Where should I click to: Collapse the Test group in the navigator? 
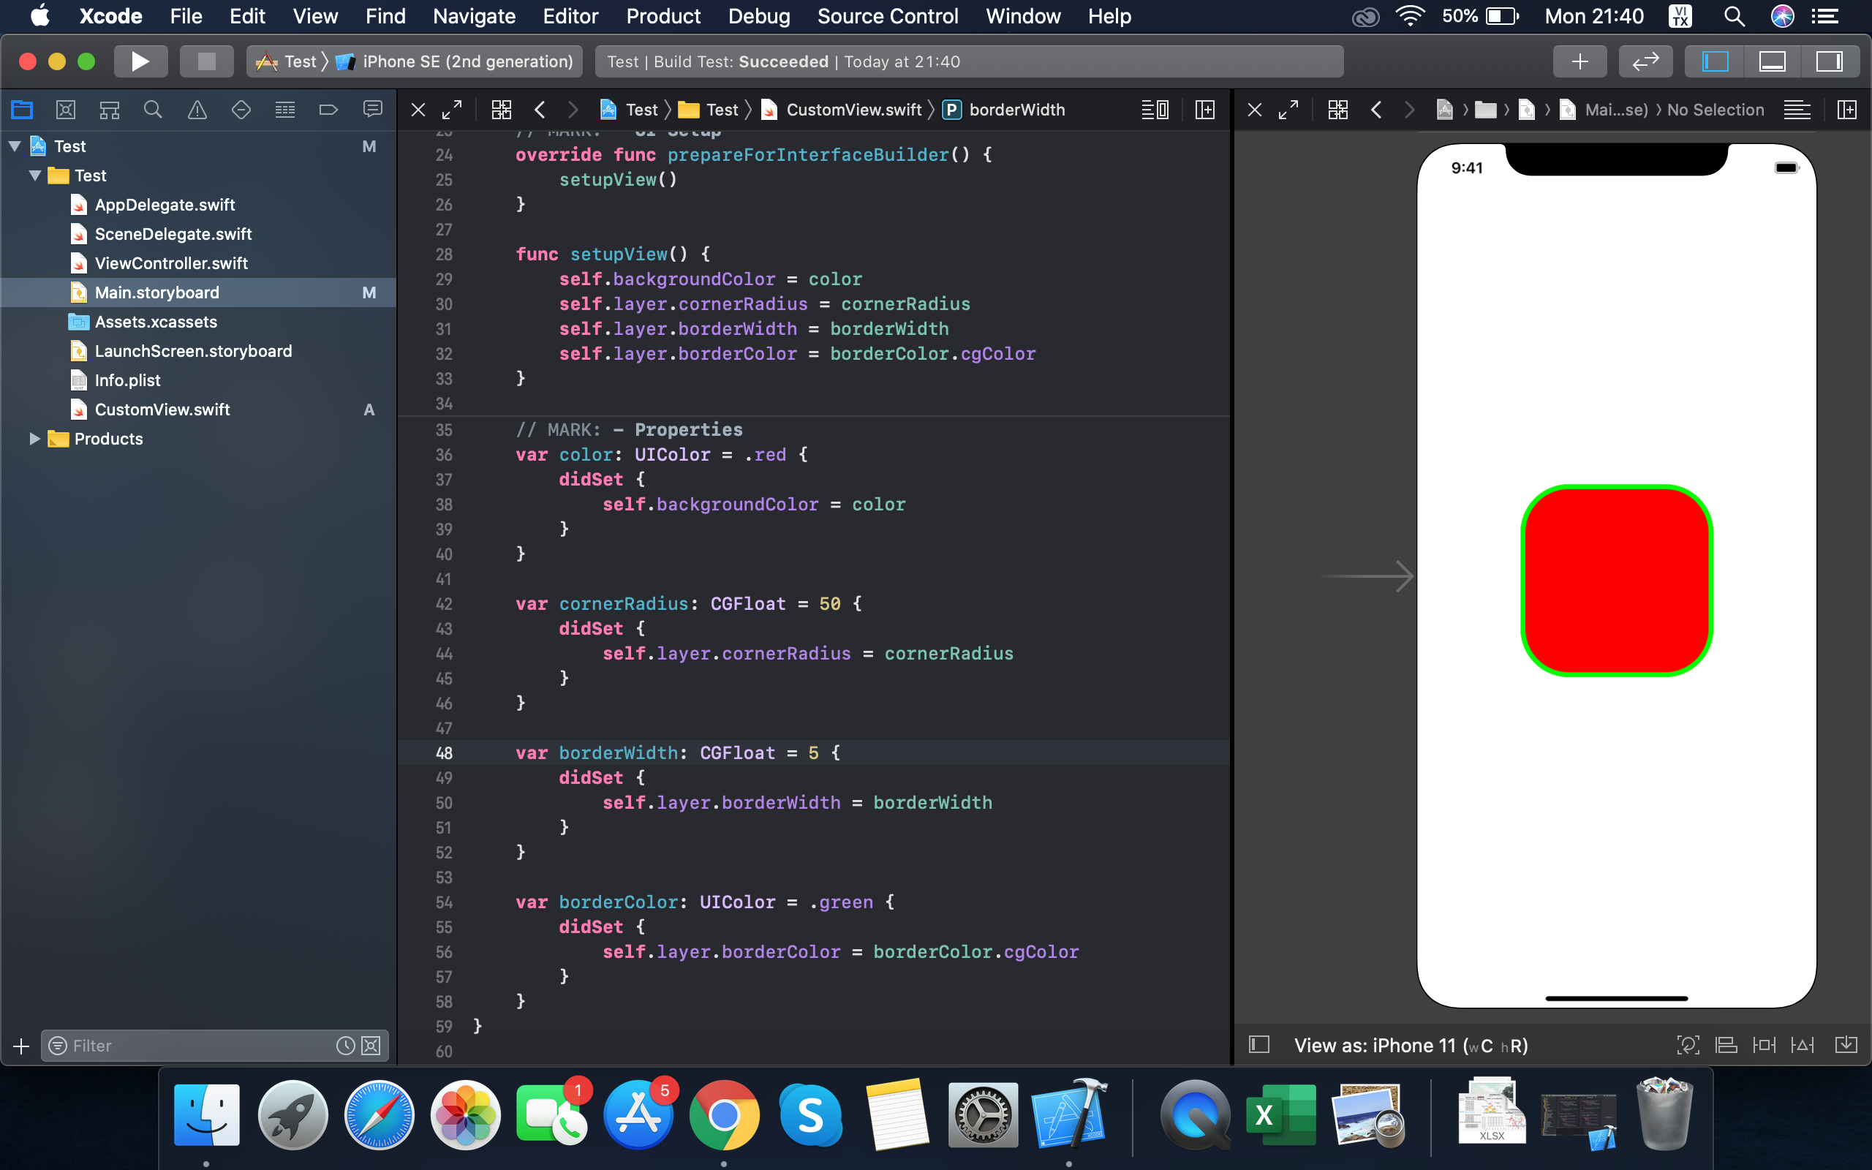(34, 175)
